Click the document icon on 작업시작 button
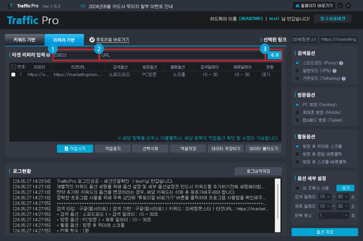This screenshot has width=363, height=241. (x=66, y=149)
